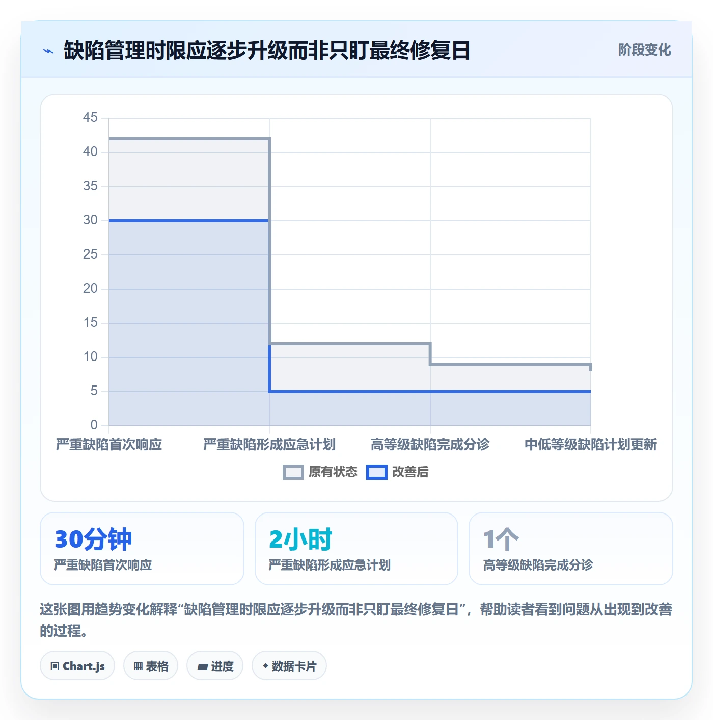Select the 数据卡片 tag chip

(289, 666)
